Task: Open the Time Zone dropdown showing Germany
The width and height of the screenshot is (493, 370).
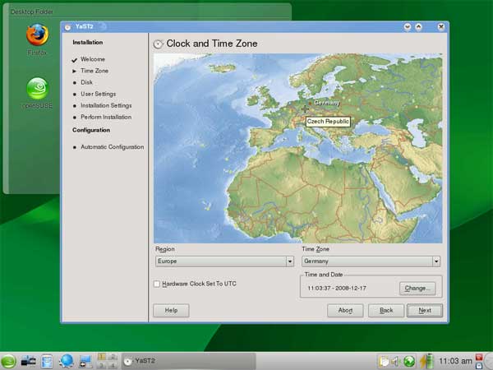Action: coord(371,261)
